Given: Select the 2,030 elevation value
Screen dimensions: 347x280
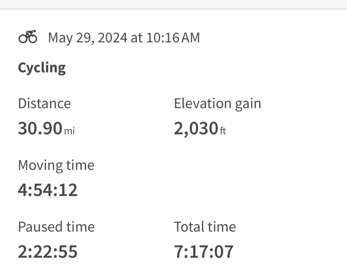Looking at the screenshot, I should 196,129.
